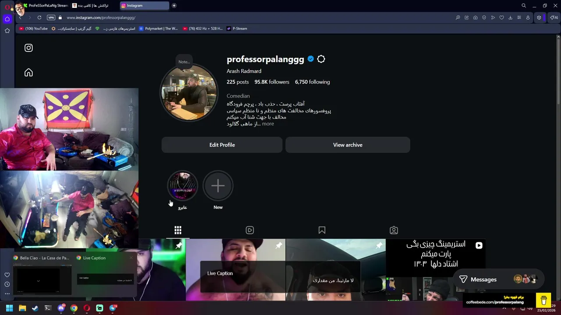Open the coffeebede.com/professorpalang banner
Viewport: 561px width, 315px height.
(x=507, y=300)
